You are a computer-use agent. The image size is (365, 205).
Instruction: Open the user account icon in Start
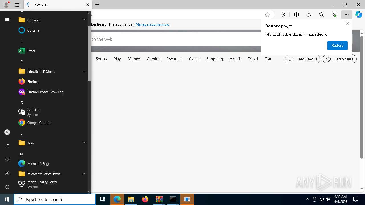point(7,132)
